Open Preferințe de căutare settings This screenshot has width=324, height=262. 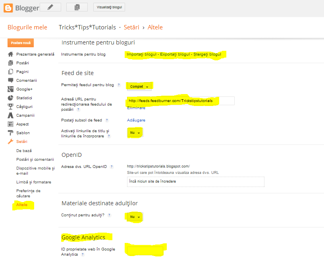(28, 193)
